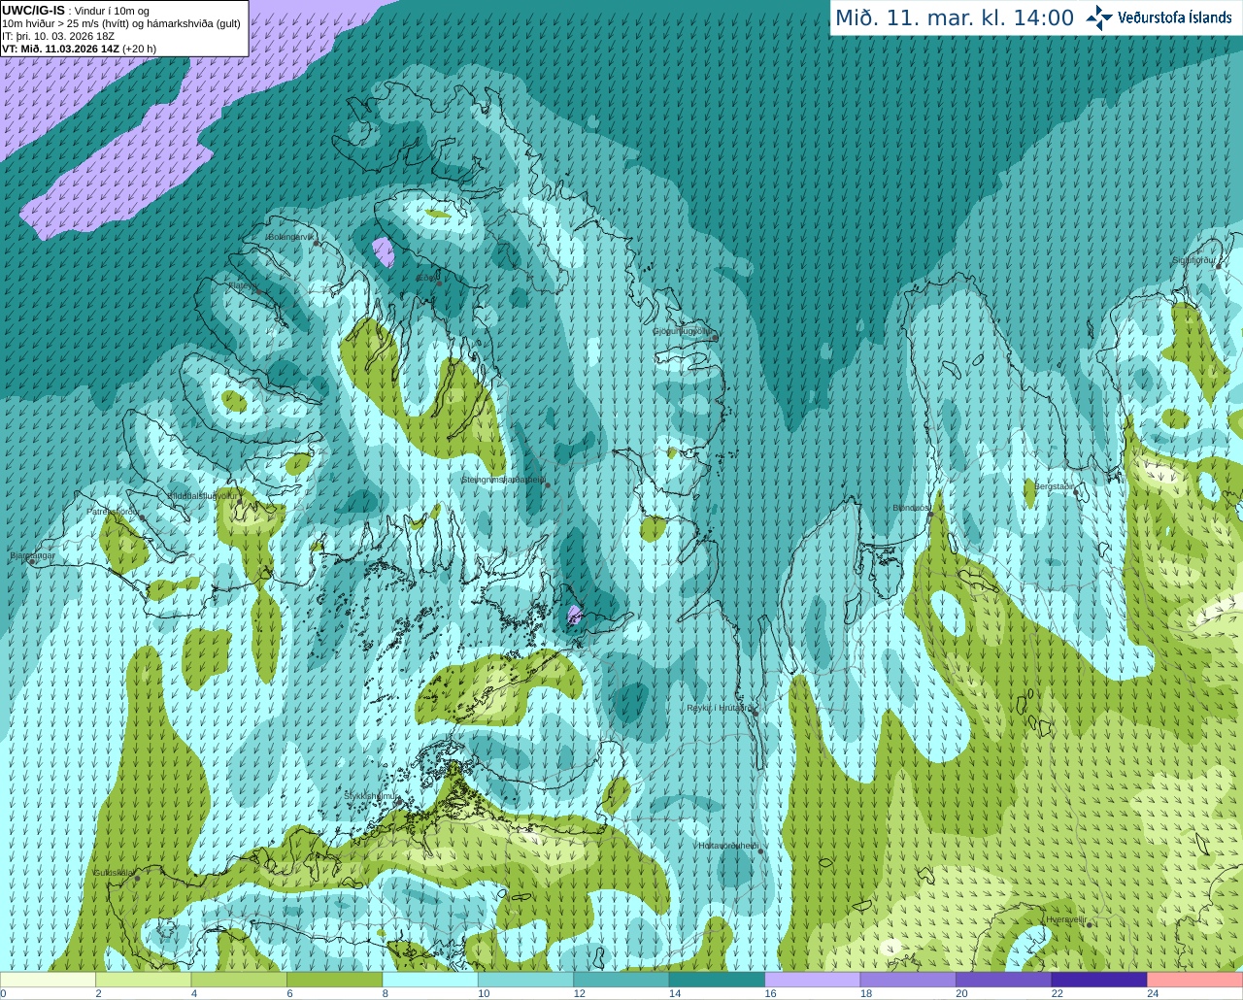Image resolution: width=1243 pixels, height=1000 pixels.
Task: Click the 14–16 m/s dark teal legend swatch
Action: (x=718, y=980)
